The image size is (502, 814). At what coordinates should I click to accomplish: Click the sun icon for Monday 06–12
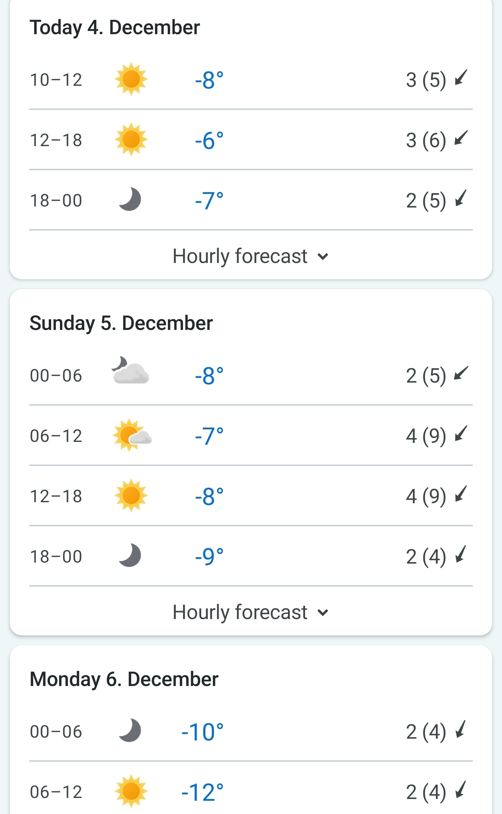[131, 791]
